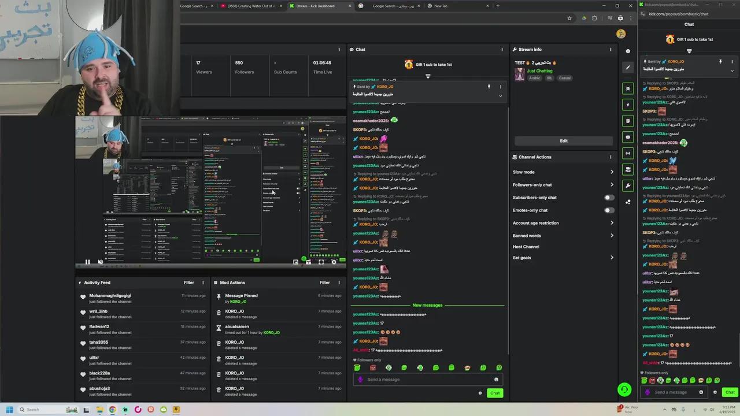Open pinned message options in popout chat
Image resolution: width=740 pixels, height=416 pixels.
[732, 62]
